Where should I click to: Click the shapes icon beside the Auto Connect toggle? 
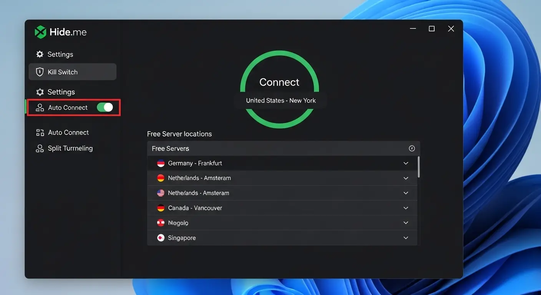(x=40, y=108)
